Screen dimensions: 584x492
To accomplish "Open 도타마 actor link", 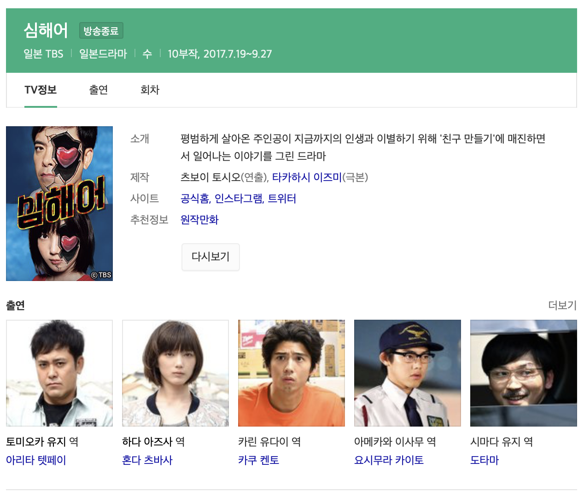I will click(x=485, y=460).
